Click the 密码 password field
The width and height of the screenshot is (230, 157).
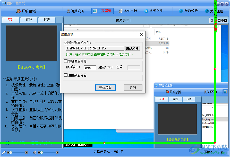(134, 68)
